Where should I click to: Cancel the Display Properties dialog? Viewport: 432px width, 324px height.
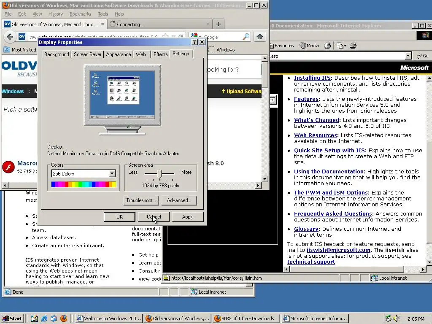point(154,217)
